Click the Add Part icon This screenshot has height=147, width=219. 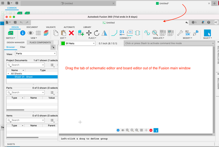[81, 33]
